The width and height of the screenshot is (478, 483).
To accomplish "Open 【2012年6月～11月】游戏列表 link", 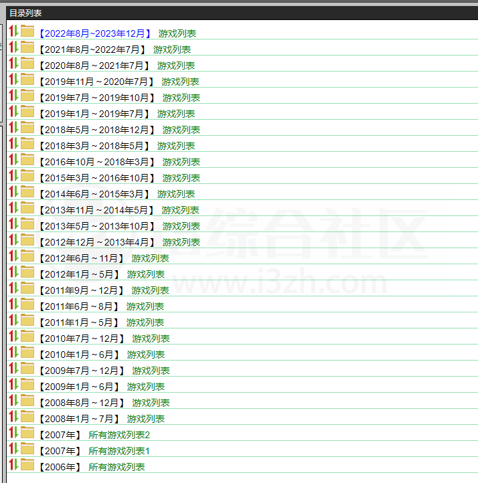I will tap(104, 258).
